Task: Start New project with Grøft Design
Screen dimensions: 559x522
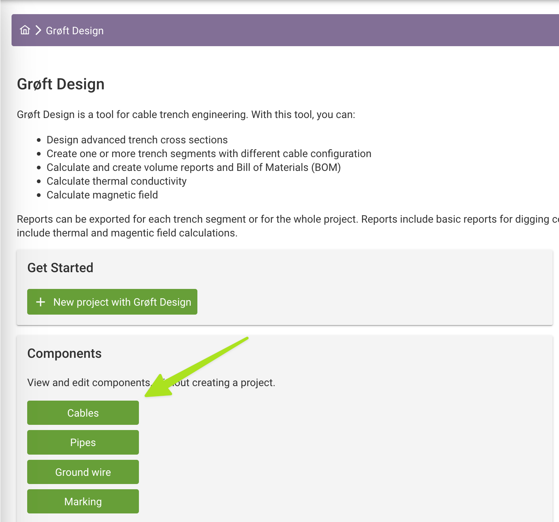Action: [112, 302]
